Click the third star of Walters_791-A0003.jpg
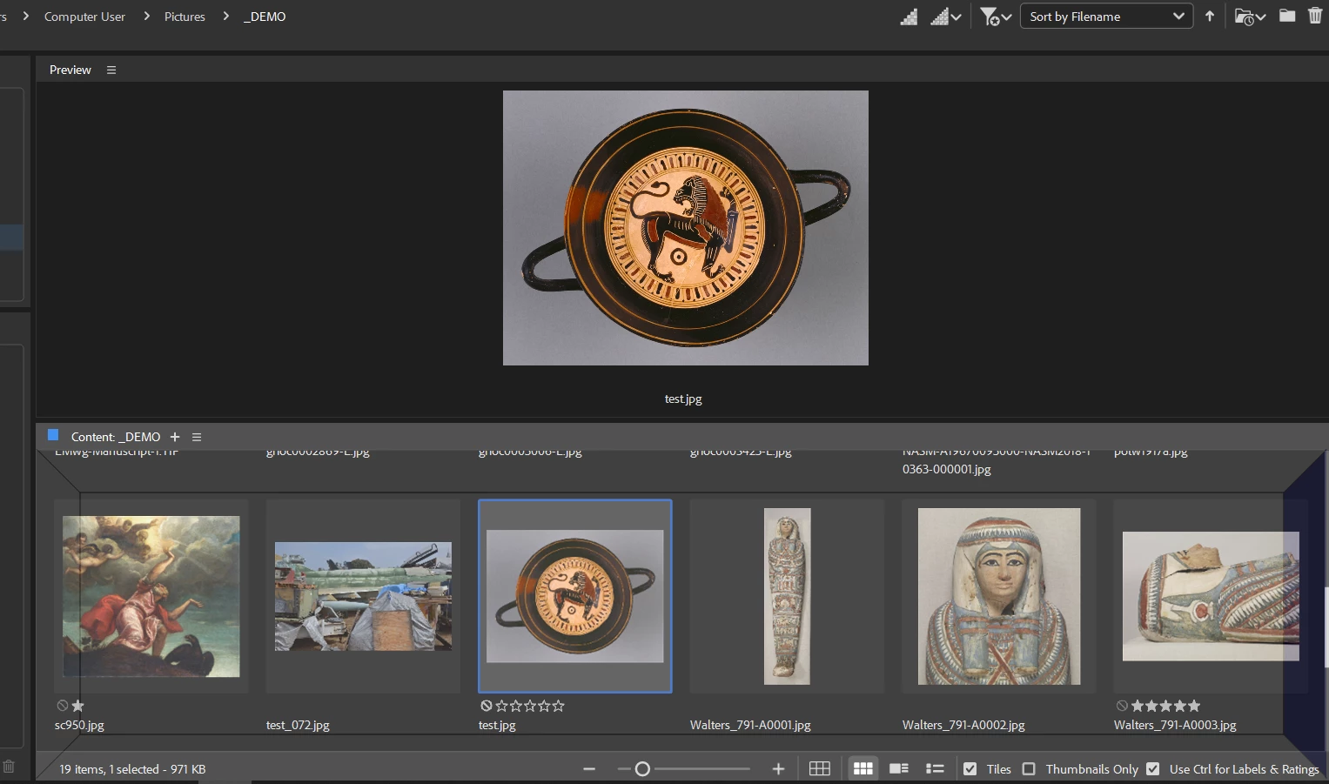 (1165, 706)
